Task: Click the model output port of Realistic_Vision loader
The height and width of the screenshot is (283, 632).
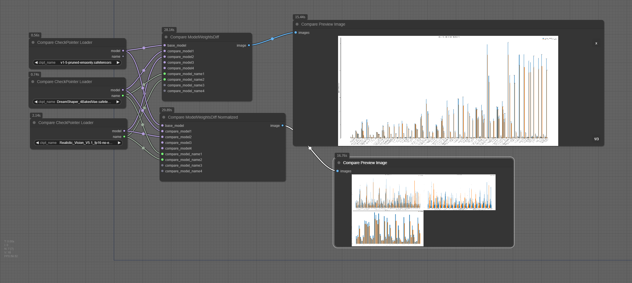Action: point(124,131)
